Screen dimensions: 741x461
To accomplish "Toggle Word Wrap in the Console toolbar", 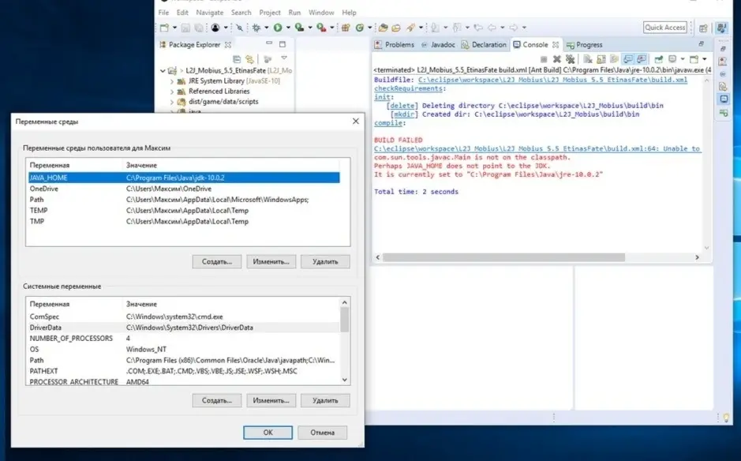I will (x=615, y=59).
